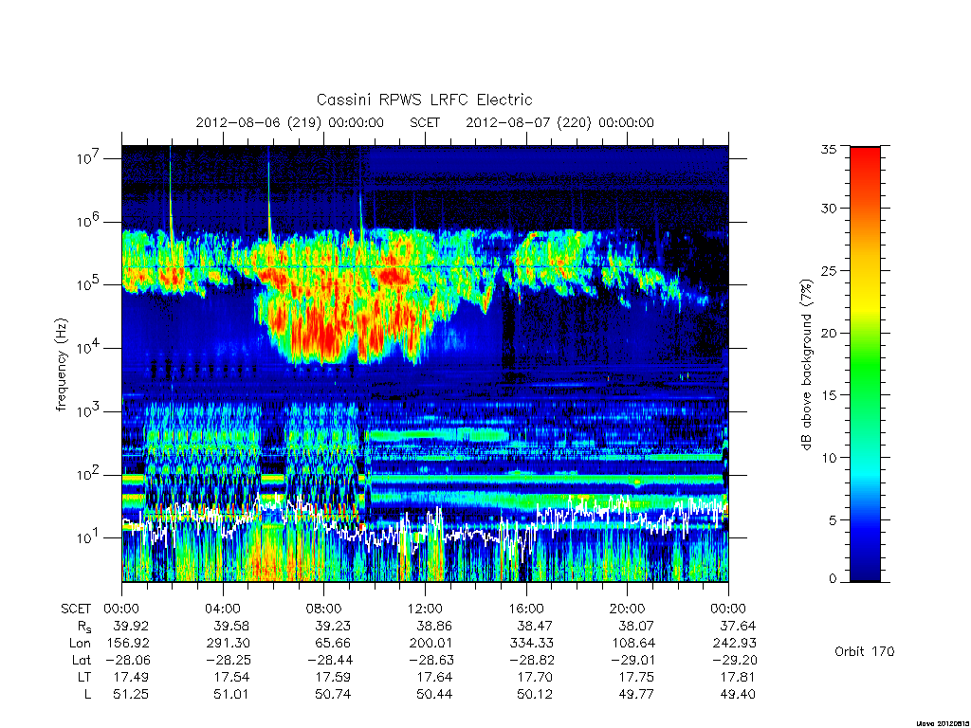Click colorbar tick value 30
This screenshot has width=971, height=728.
click(828, 209)
